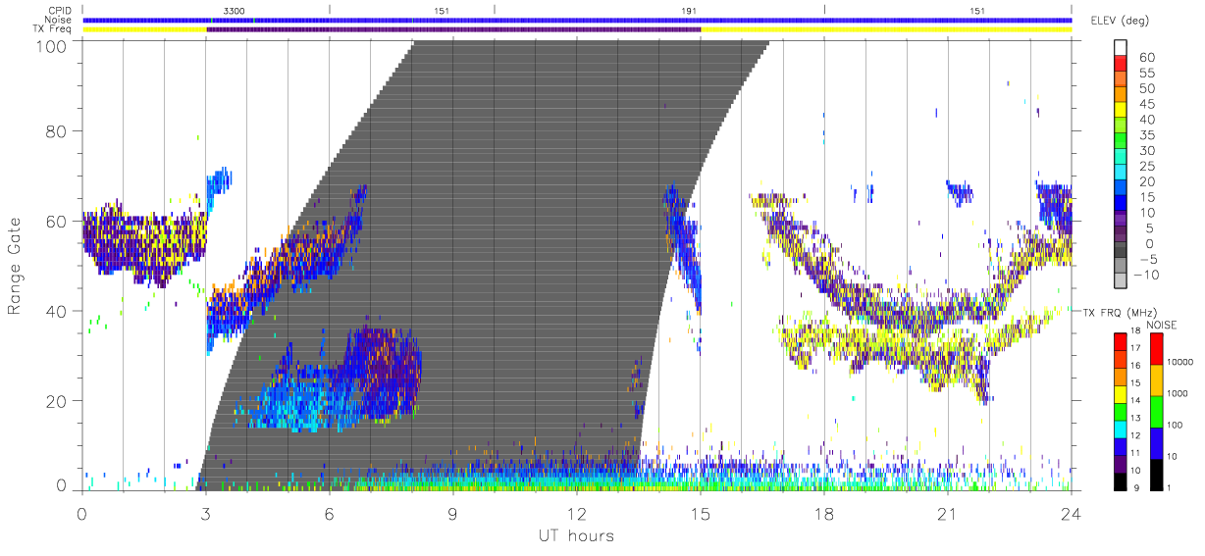Screen dimensions: 1205x556
Task: Click the "191" CPID value label
Action: 689,10
